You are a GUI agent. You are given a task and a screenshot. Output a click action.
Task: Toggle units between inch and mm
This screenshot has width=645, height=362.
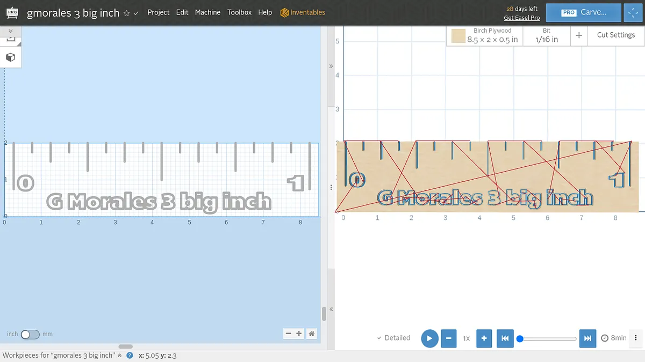click(30, 334)
